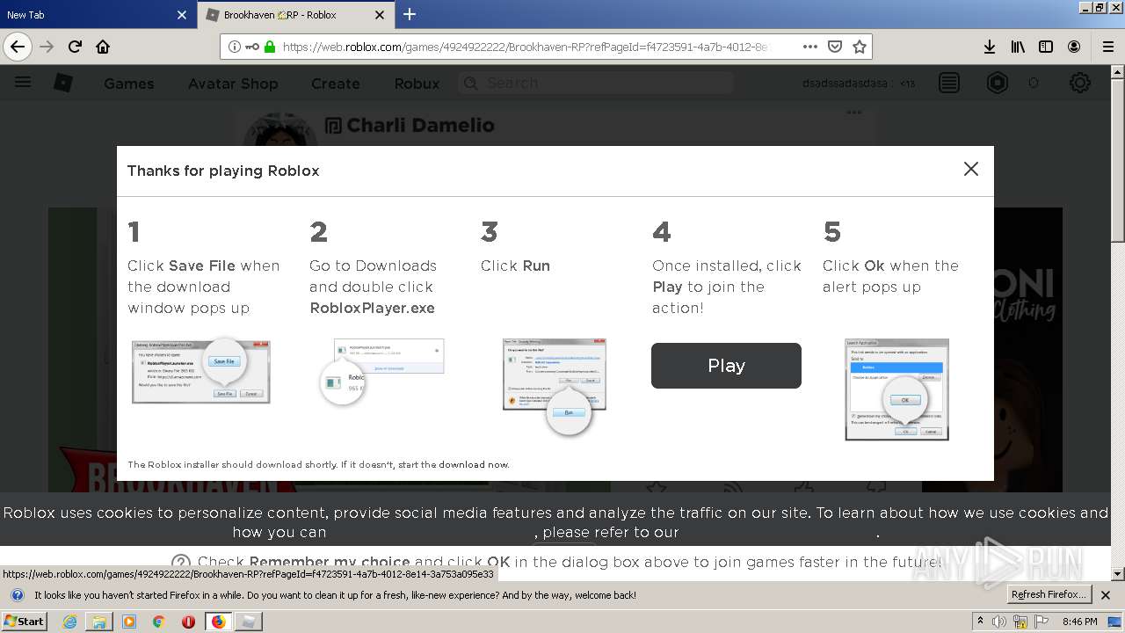The height and width of the screenshot is (633, 1125).
Task: Open a new browser tab with plus button
Action: [410, 14]
